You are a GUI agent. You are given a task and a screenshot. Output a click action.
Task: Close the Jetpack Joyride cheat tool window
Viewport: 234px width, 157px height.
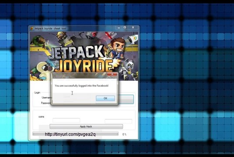point(133,27)
